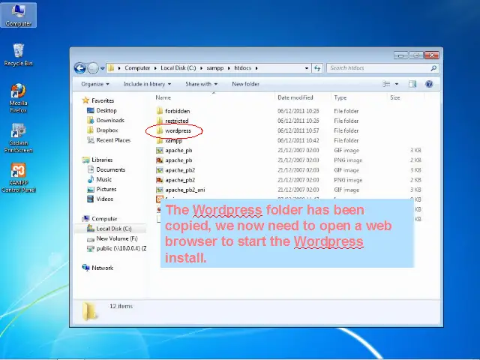Sort by the Date modified column header

click(x=295, y=97)
